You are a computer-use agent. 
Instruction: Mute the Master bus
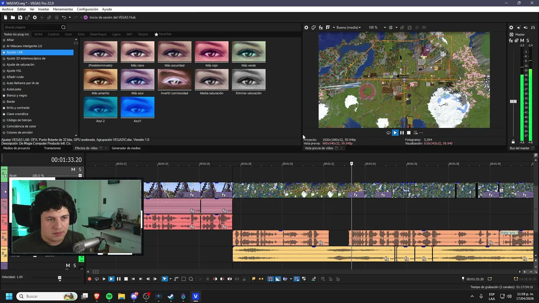tap(522, 40)
